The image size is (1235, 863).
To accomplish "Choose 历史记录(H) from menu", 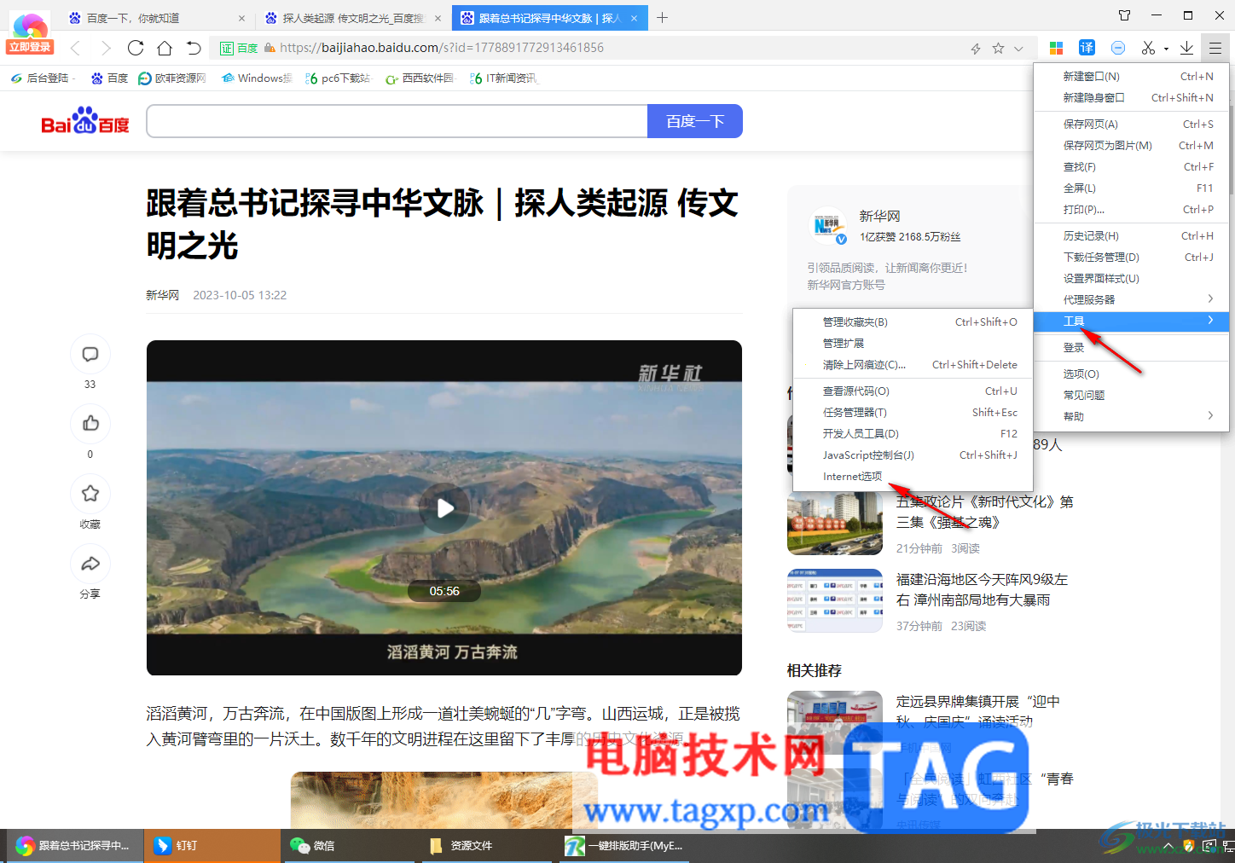I will point(1131,236).
